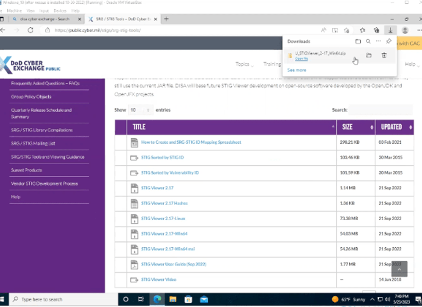The width and height of the screenshot is (422, 307).
Task: Click the table Search input field
Action: [x=381, y=110]
